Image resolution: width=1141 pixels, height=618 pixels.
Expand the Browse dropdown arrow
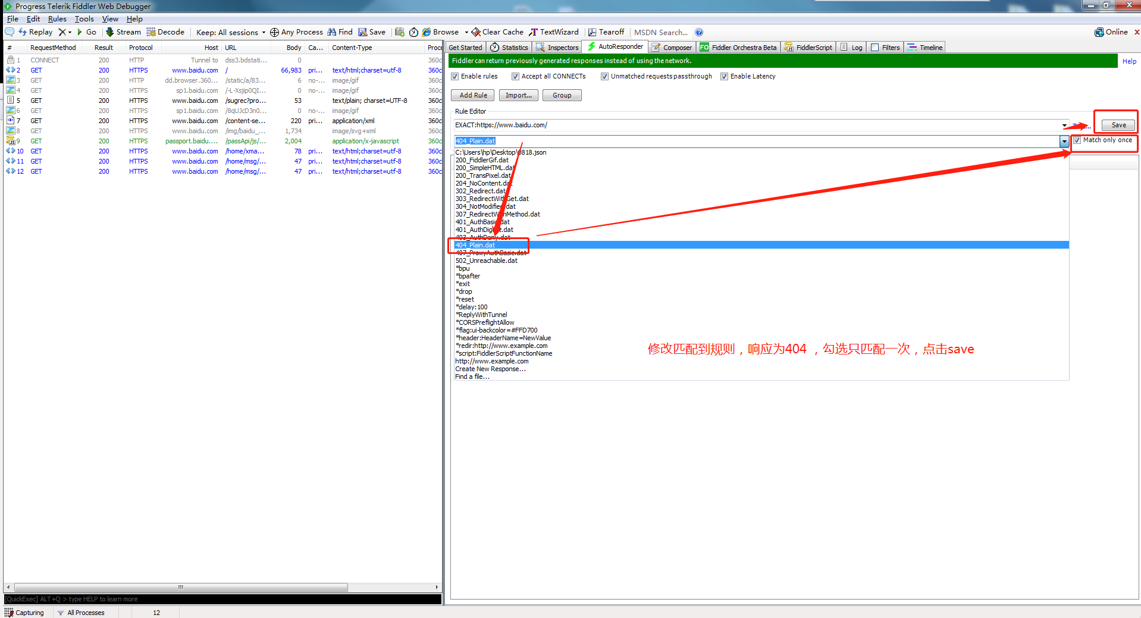[466, 32]
